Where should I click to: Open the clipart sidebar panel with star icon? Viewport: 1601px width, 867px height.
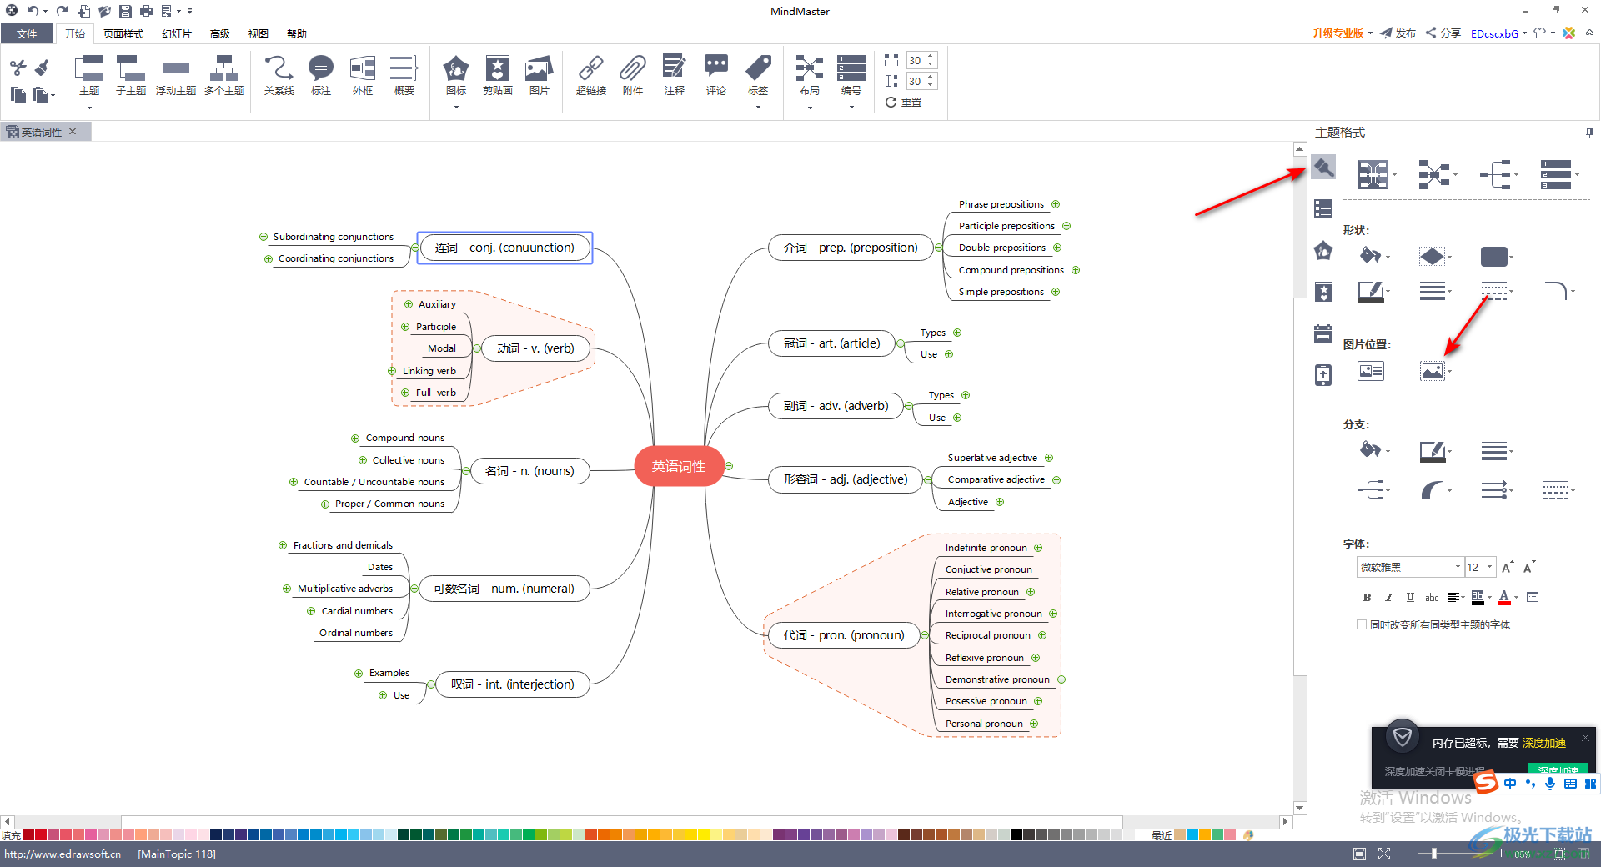[1323, 292]
